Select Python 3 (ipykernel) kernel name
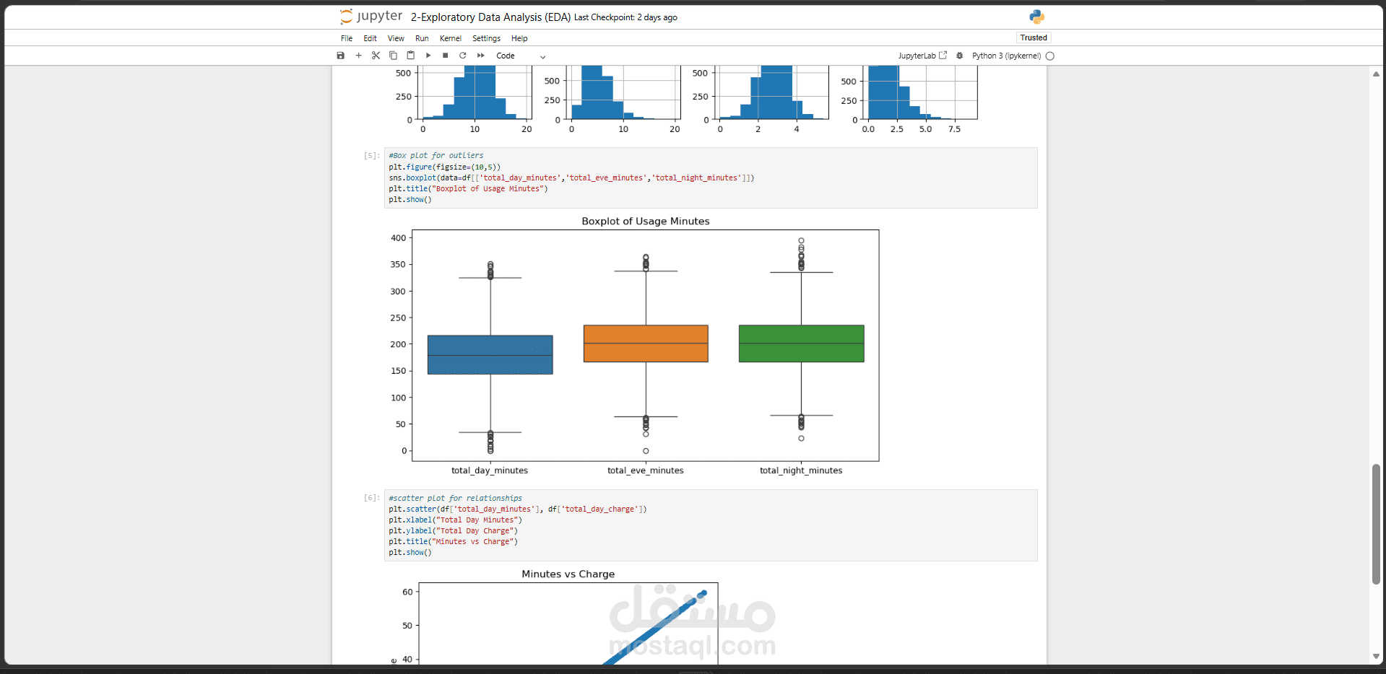The width and height of the screenshot is (1386, 674). click(1006, 56)
